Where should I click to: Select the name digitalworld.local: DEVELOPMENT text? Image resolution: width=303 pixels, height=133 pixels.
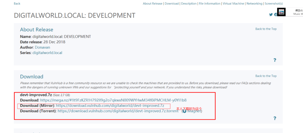point(62,36)
